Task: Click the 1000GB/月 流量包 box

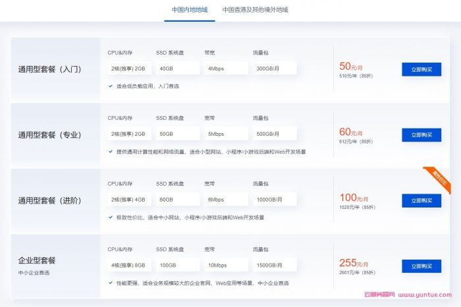Action: click(x=274, y=200)
